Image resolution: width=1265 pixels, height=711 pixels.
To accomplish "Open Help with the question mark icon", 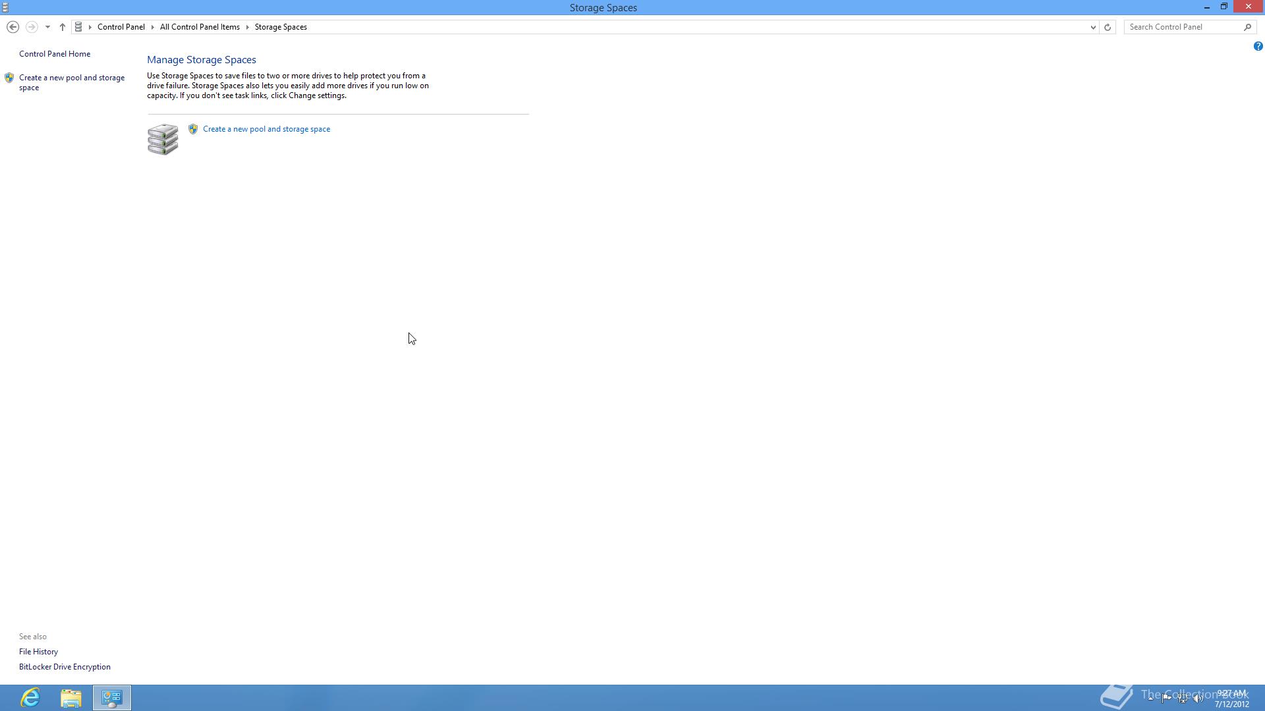I will pyautogui.click(x=1258, y=46).
